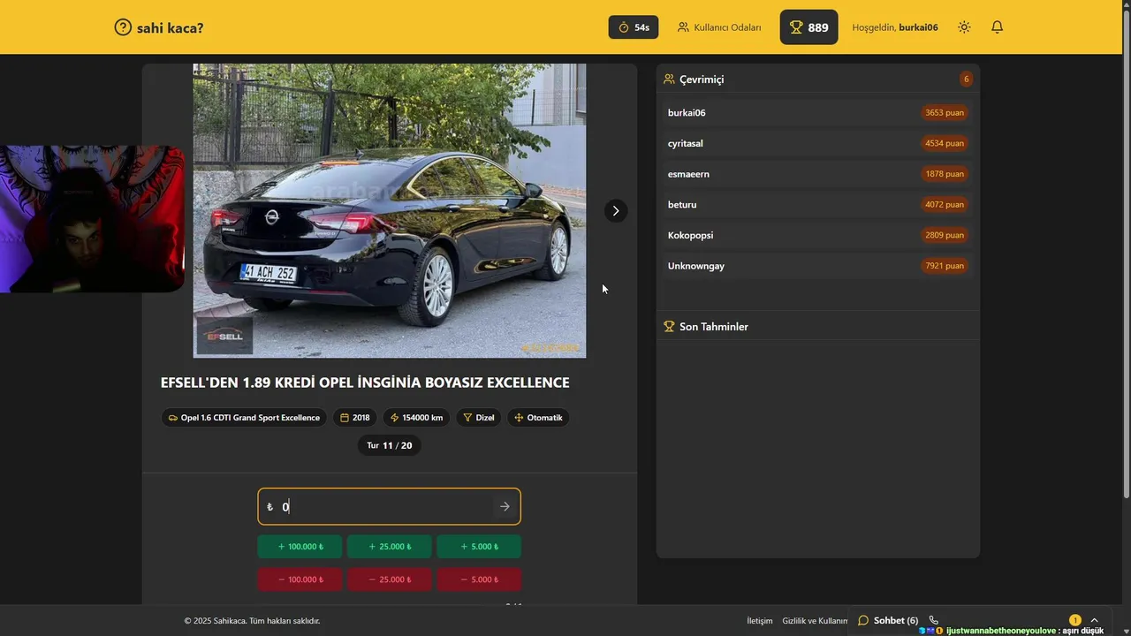The width and height of the screenshot is (1131, 636).
Task: Toggle light theme sun icon
Action: tap(964, 27)
